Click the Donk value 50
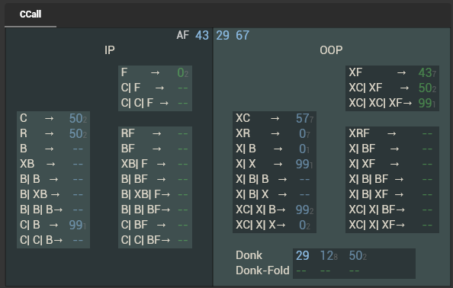Viewport: 453px width, 288px height. point(358,256)
